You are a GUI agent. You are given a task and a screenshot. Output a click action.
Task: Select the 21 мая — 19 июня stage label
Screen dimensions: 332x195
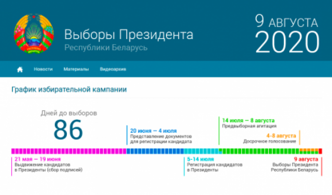pos(38,159)
